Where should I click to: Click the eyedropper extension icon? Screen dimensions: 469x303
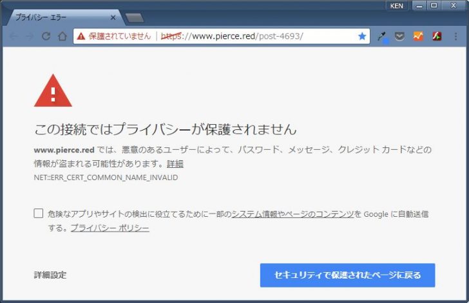(382, 37)
